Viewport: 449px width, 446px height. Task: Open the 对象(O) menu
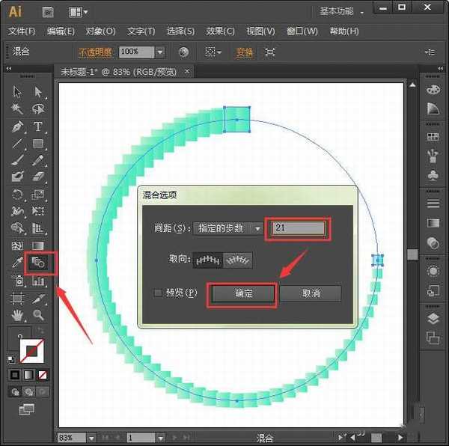(100, 31)
